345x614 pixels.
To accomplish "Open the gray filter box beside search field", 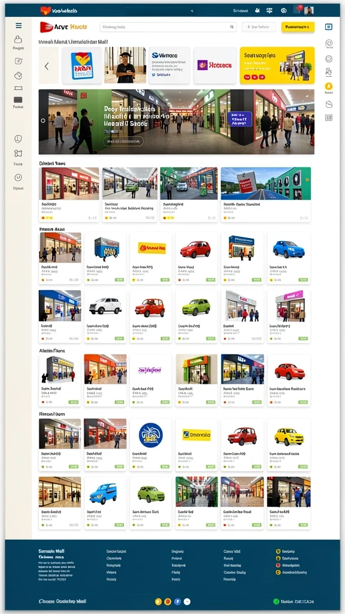I will point(259,27).
